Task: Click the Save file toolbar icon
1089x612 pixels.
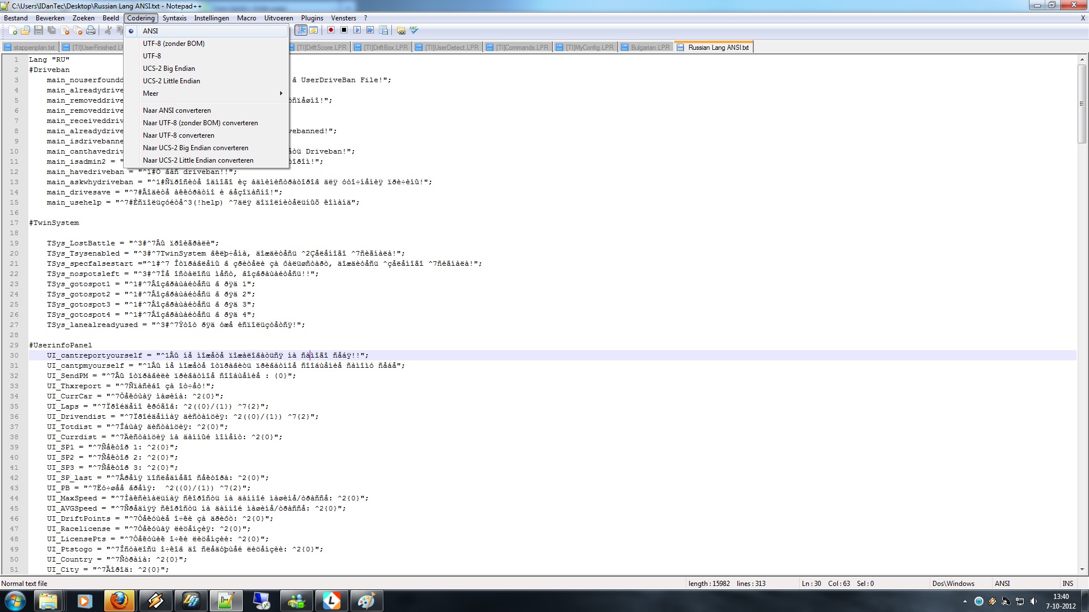Action: (x=39, y=31)
